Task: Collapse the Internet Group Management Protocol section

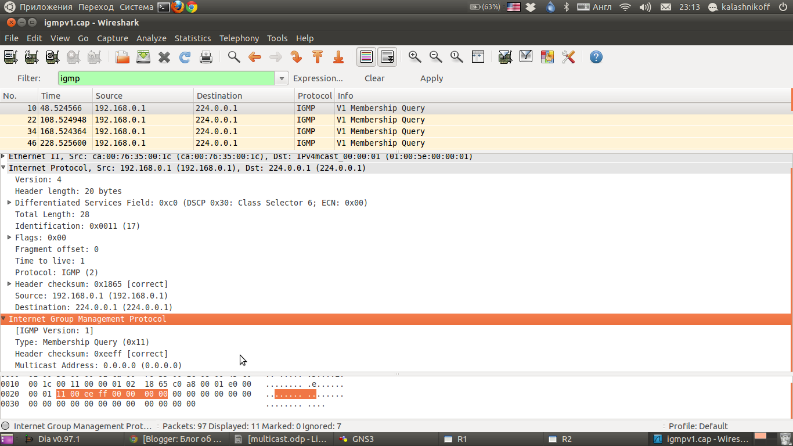Action: [4, 319]
